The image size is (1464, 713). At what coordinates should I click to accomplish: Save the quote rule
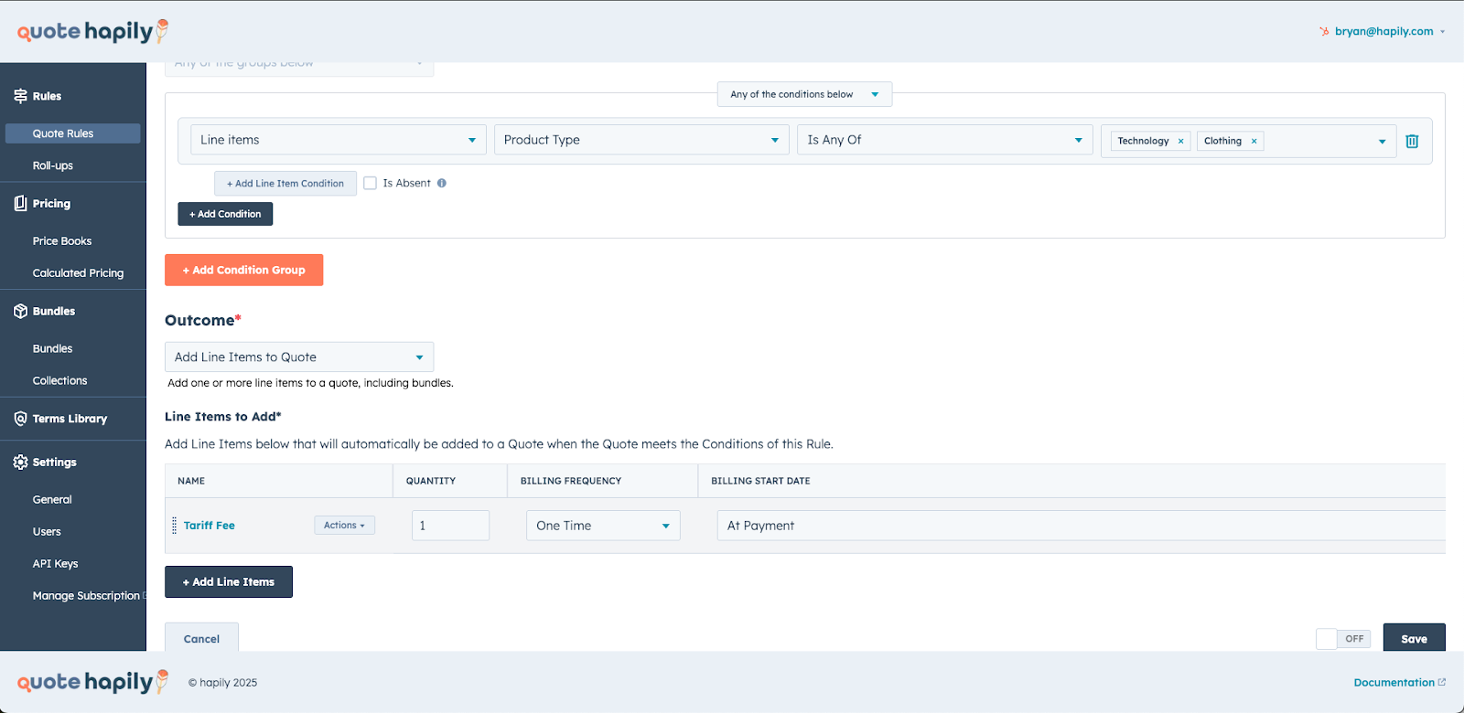(1413, 639)
